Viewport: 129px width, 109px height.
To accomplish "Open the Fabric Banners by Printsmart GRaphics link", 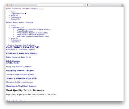I will 22,9.
